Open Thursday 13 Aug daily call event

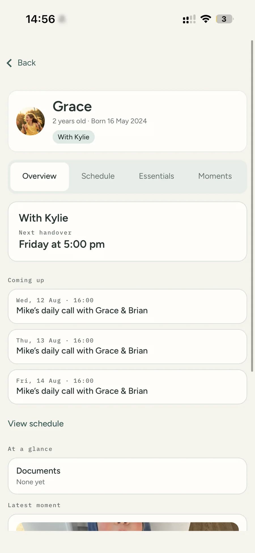point(127,347)
